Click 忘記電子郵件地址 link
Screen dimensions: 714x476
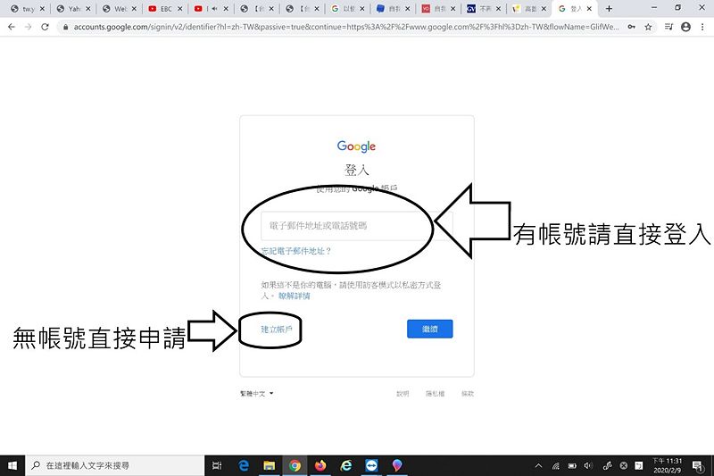coord(296,251)
